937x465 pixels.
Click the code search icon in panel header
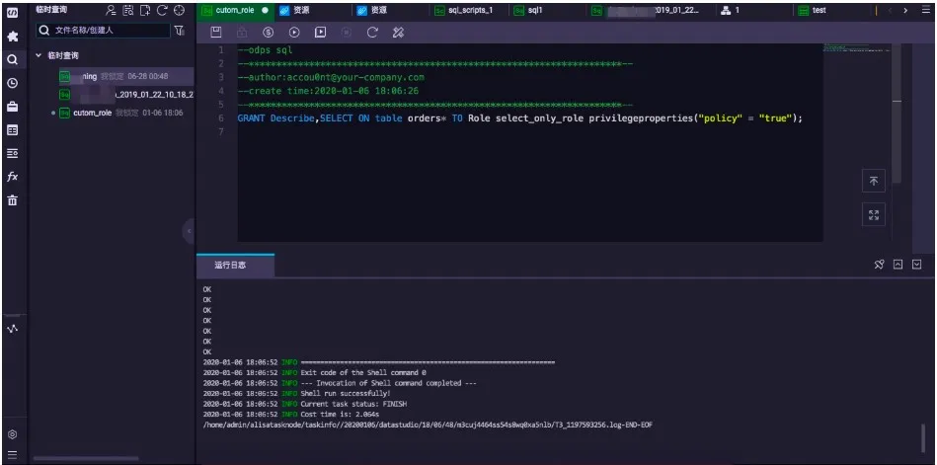pos(128,10)
